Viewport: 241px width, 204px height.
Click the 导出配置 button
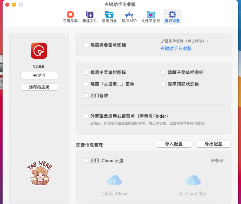pyautogui.click(x=214, y=144)
